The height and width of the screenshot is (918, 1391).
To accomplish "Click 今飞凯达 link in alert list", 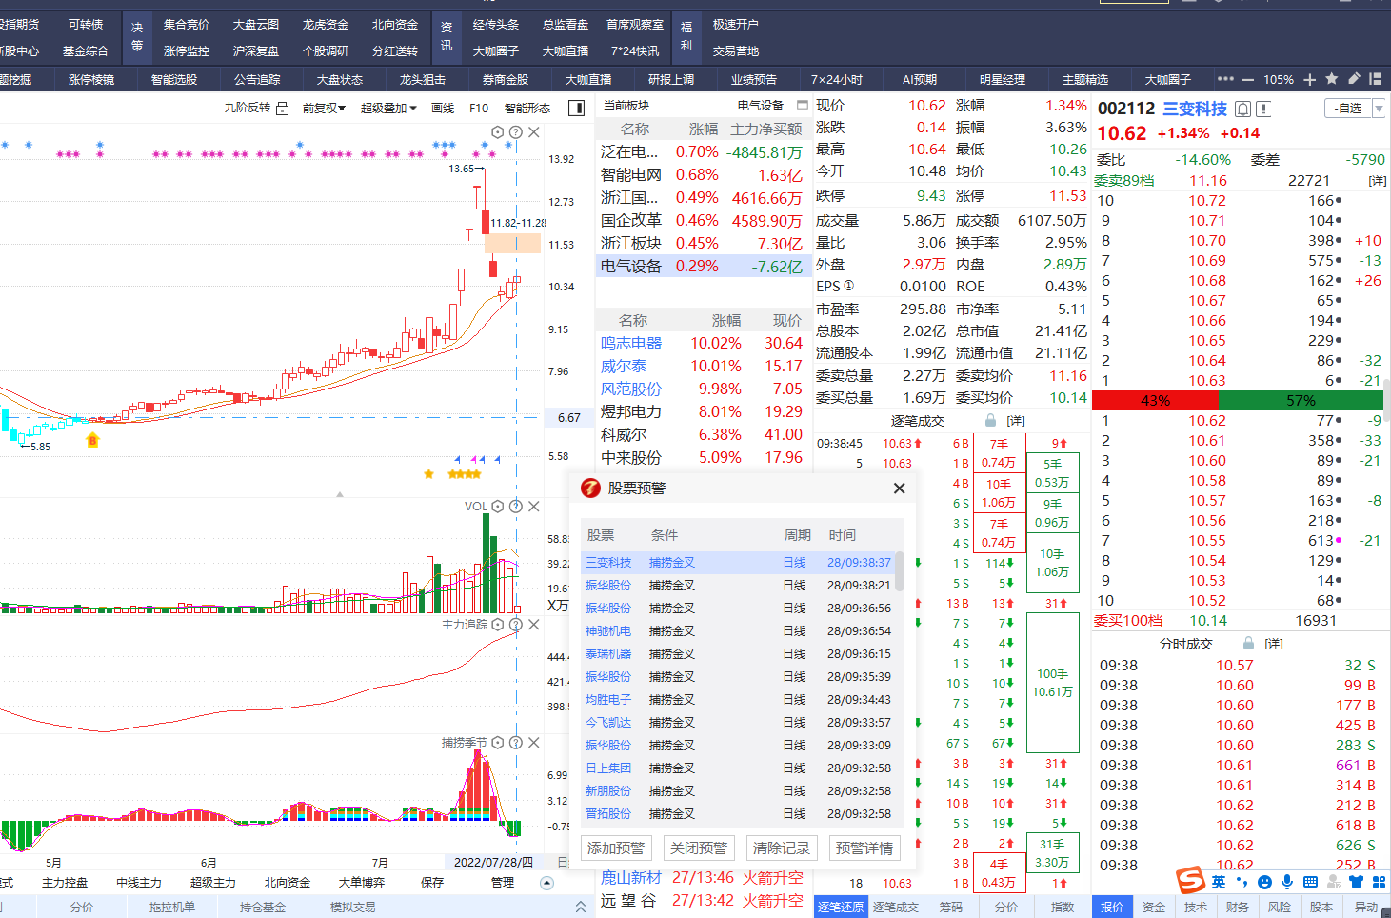I will [608, 723].
